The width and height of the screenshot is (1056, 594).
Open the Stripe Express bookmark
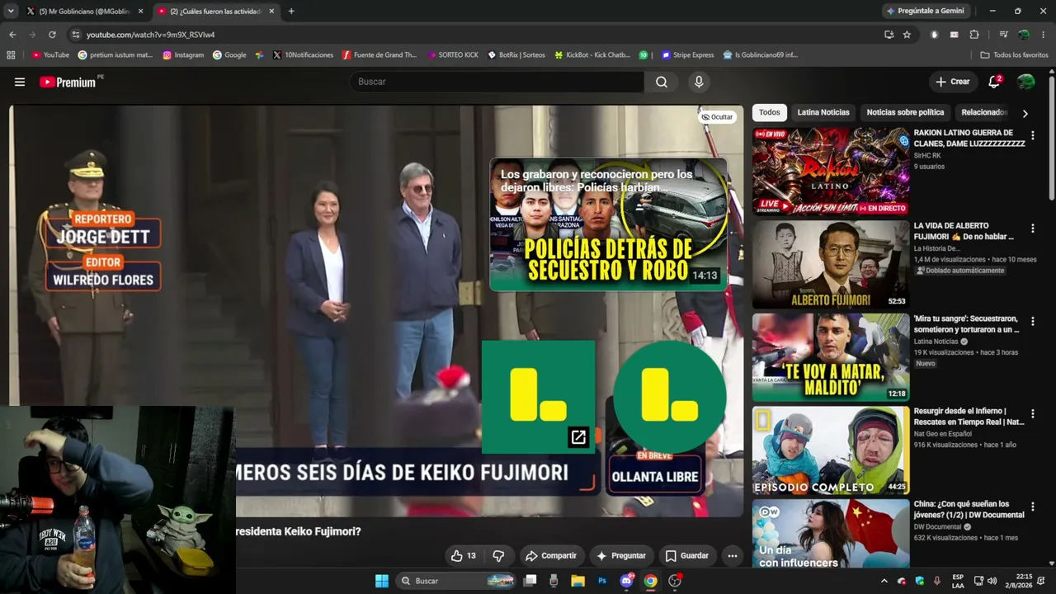[x=687, y=55]
